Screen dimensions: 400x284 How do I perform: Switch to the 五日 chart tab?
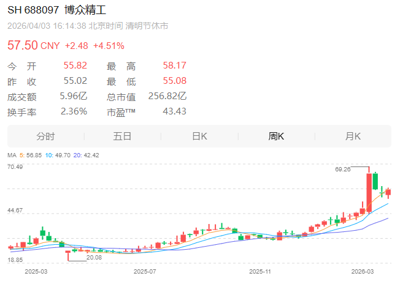[x=123, y=136]
